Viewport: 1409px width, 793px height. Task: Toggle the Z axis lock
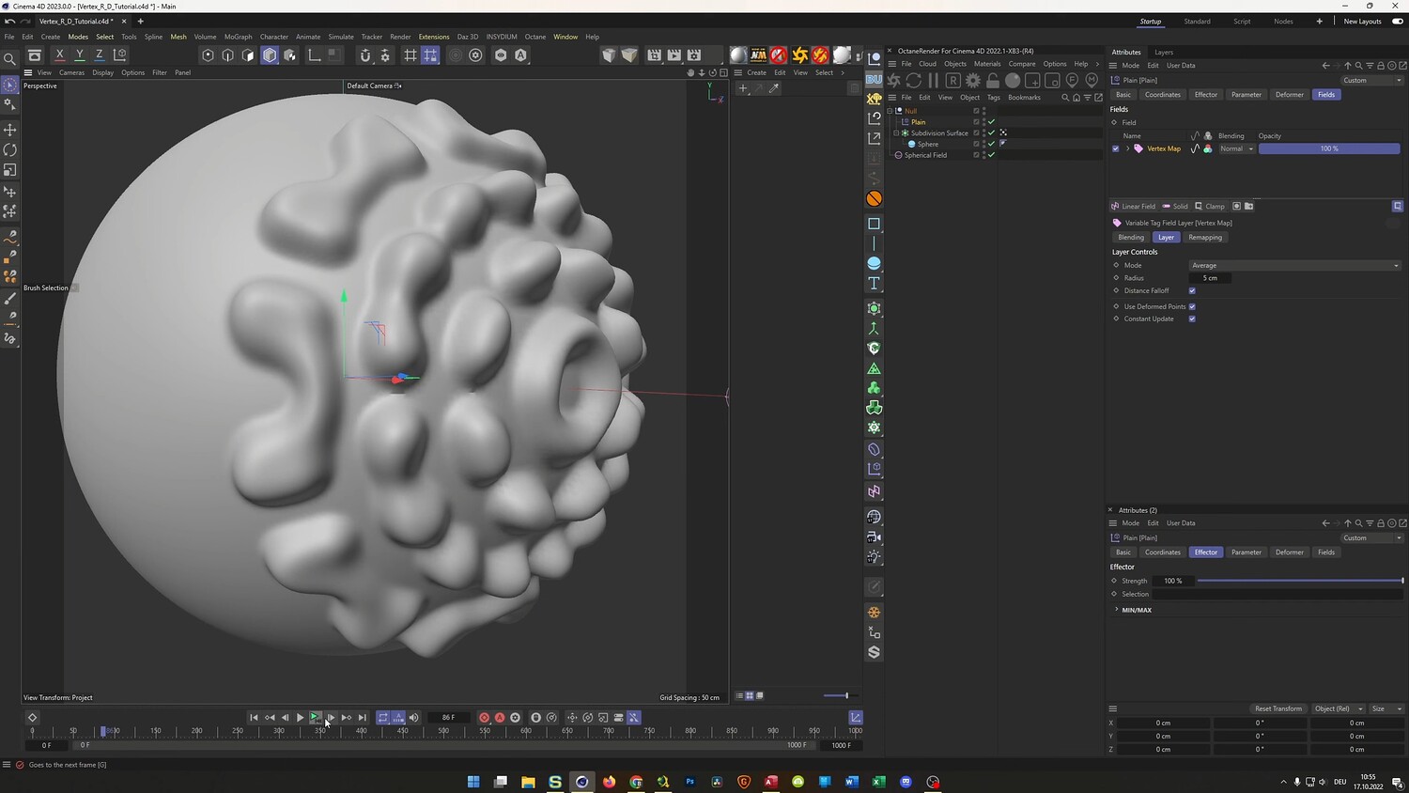(x=100, y=55)
